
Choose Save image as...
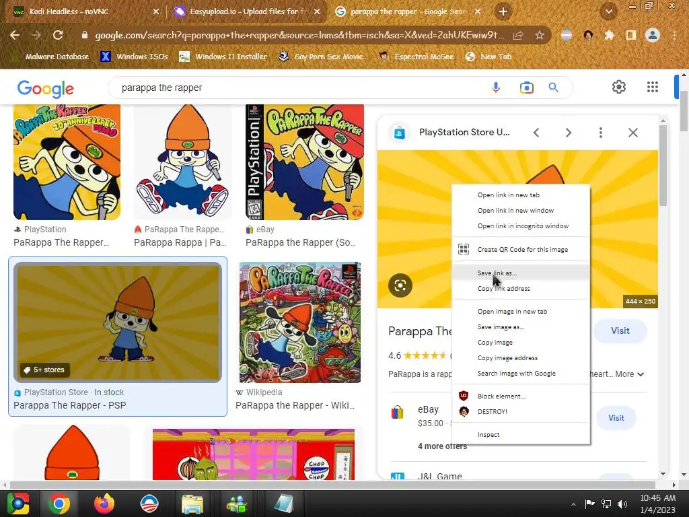click(x=521, y=327)
